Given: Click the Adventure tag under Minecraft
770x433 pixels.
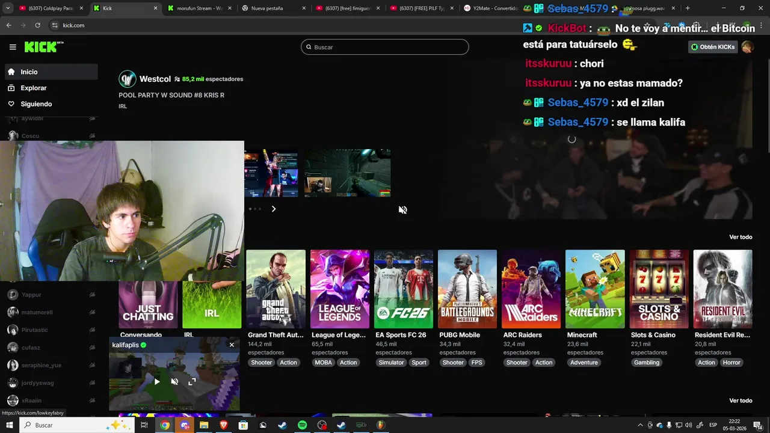Looking at the screenshot, I should coord(584,363).
